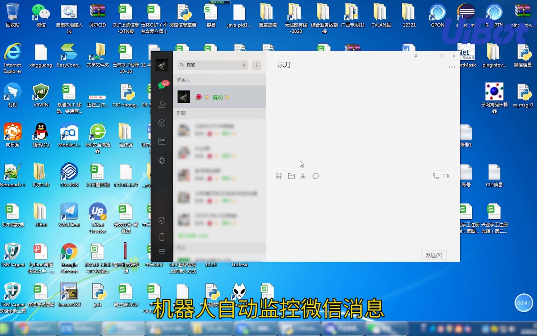This screenshot has width=537, height=336.
Task: Click the loading progress bar at screen top
Action: coord(220,2)
